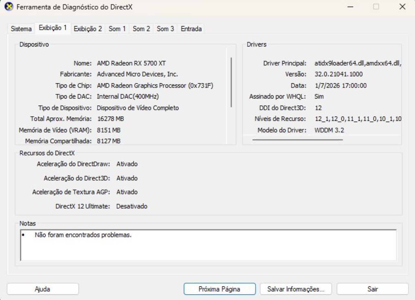415x300 pixels.
Task: Click the Ajuda button
Action: point(42,289)
